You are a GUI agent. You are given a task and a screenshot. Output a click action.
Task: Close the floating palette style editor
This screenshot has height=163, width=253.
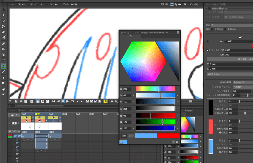tap(178, 33)
